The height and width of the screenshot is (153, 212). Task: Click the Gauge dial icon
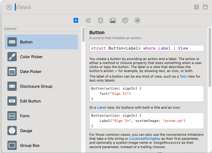point(12,131)
